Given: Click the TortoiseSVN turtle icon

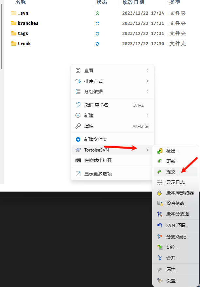Looking at the screenshot, I should tap(78, 150).
